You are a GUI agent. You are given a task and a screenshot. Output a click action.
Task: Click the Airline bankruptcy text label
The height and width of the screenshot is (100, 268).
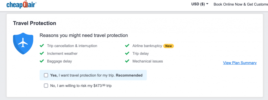(x=147, y=46)
